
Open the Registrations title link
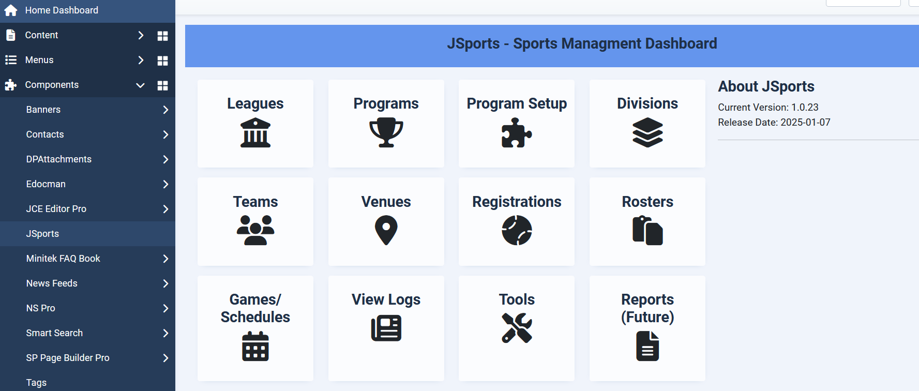[x=517, y=202]
